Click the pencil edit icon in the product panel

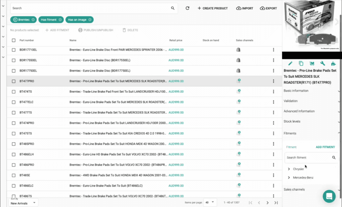[290, 64]
